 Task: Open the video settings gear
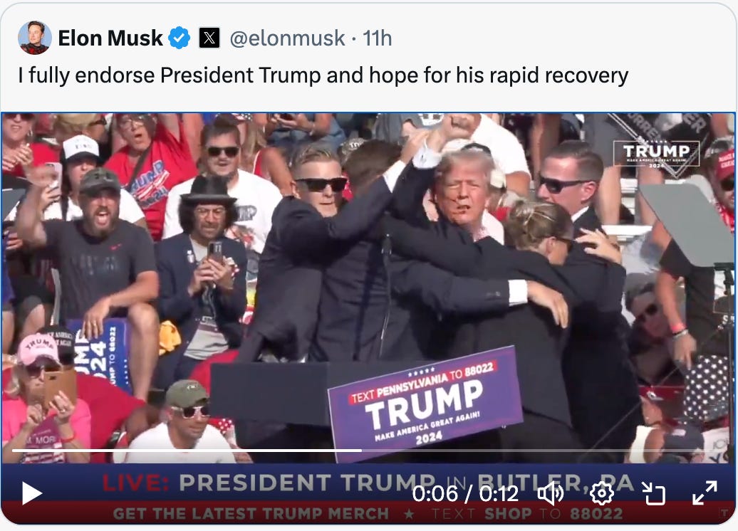pyautogui.click(x=601, y=494)
